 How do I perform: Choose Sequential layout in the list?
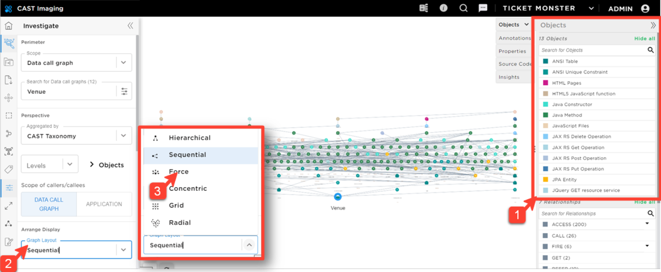point(201,155)
